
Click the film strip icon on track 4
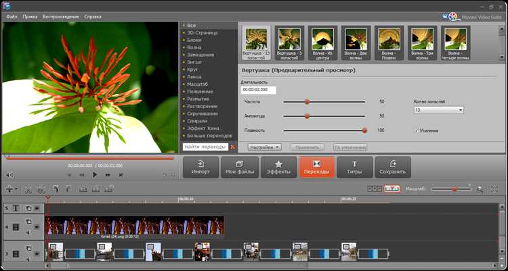click(16, 227)
